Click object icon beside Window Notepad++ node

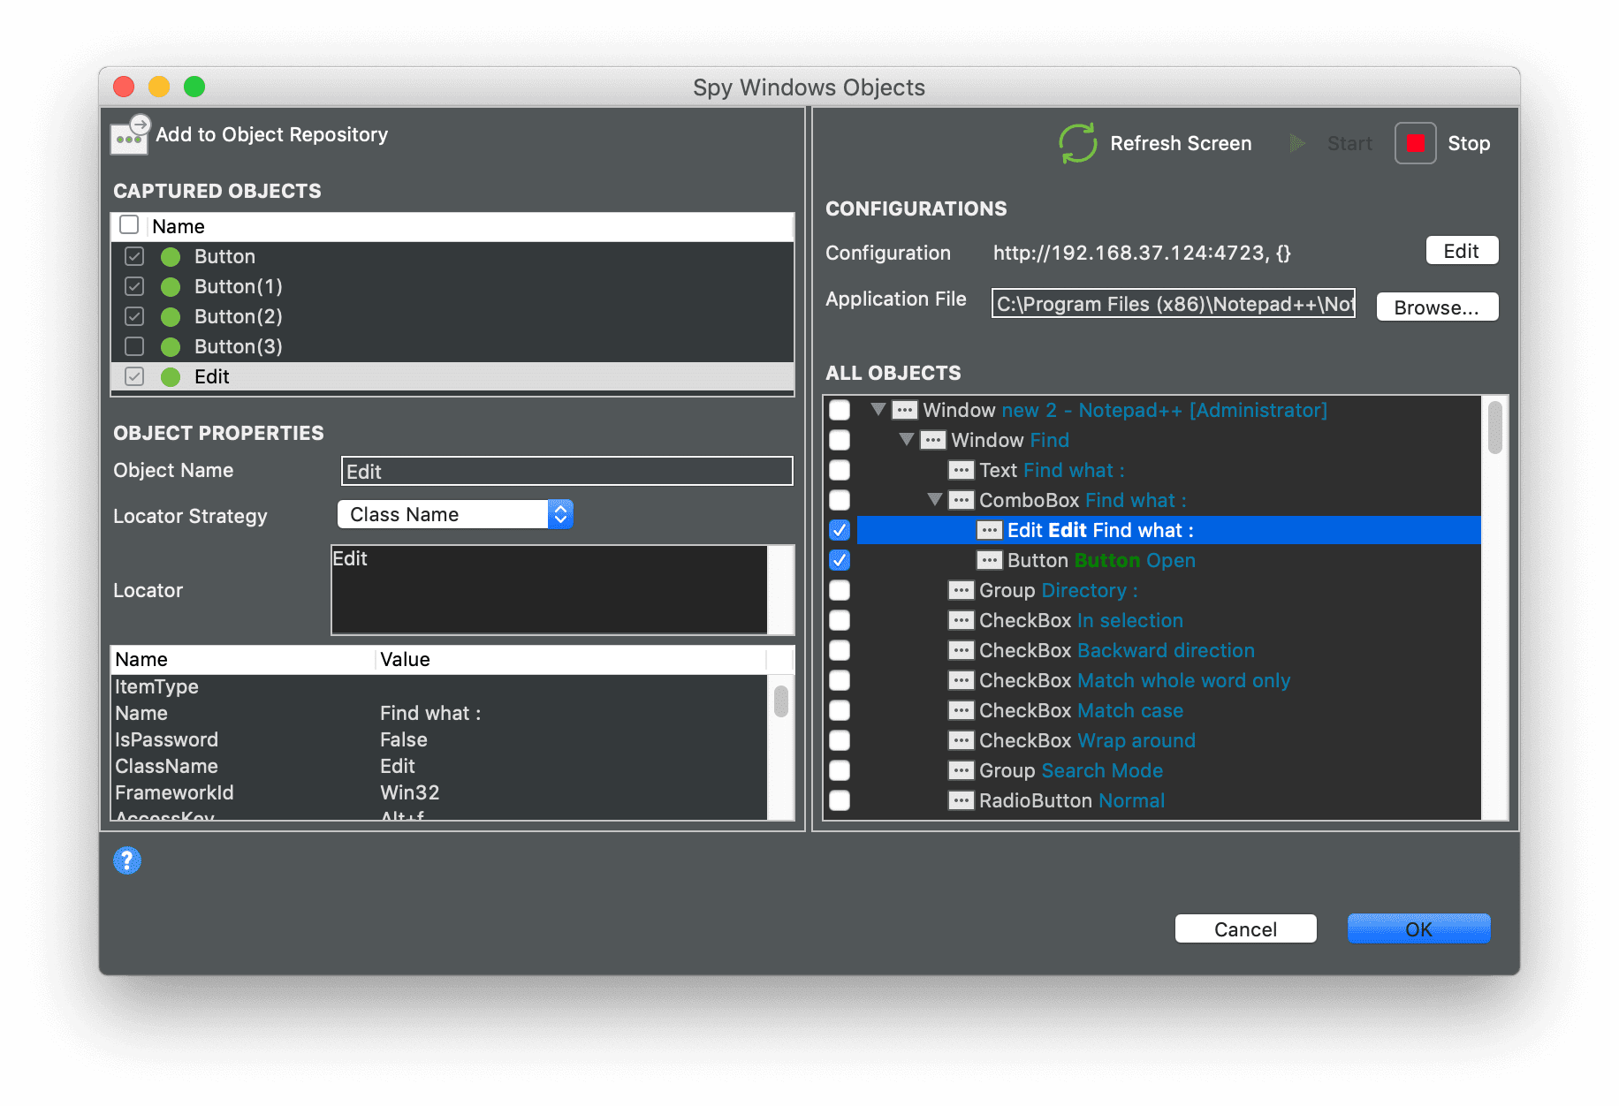point(904,410)
